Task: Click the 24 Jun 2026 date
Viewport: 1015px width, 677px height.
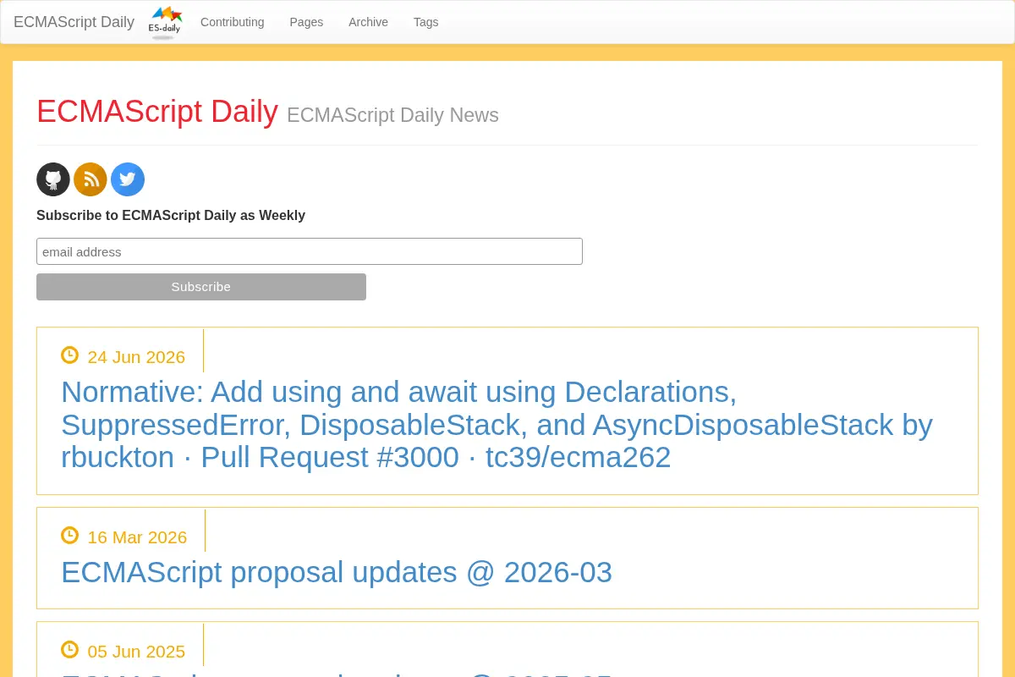Action: point(136,357)
